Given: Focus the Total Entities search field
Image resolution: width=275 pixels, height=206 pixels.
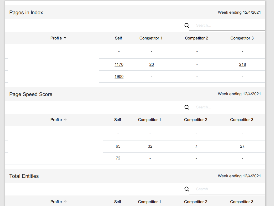Looking at the screenshot, I should coord(227,189).
